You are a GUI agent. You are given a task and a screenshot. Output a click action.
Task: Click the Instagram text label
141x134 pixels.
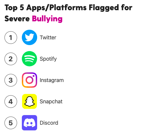click(52, 80)
